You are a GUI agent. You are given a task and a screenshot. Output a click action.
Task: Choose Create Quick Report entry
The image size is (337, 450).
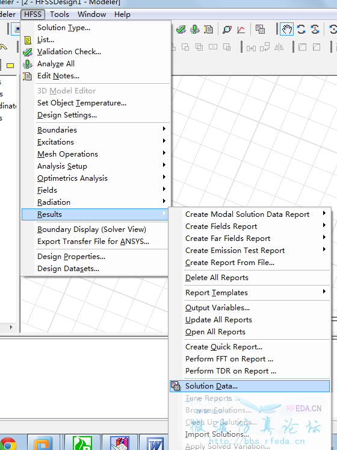(250, 347)
